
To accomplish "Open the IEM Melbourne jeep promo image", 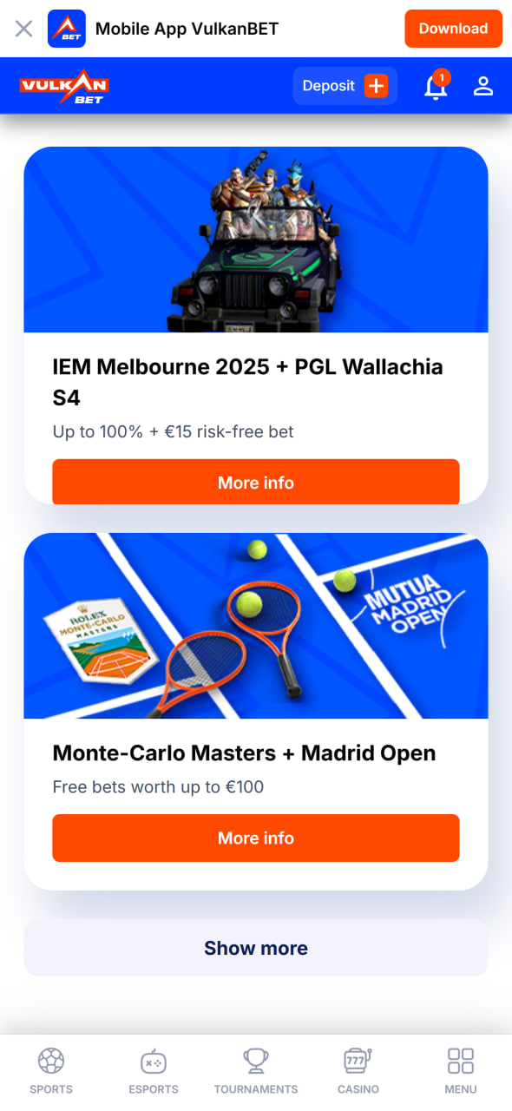I will click(x=256, y=240).
